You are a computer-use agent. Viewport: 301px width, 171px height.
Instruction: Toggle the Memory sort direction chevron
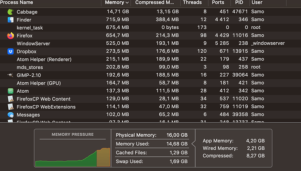tap(127, 3)
